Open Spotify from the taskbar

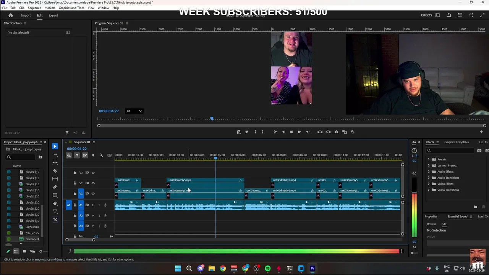click(267, 269)
